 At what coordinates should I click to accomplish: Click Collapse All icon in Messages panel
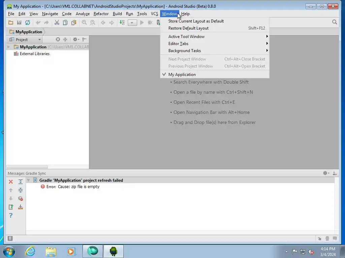21,190
